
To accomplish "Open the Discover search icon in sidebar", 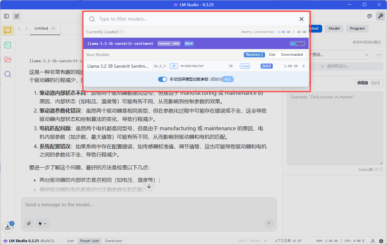I will click(8, 74).
